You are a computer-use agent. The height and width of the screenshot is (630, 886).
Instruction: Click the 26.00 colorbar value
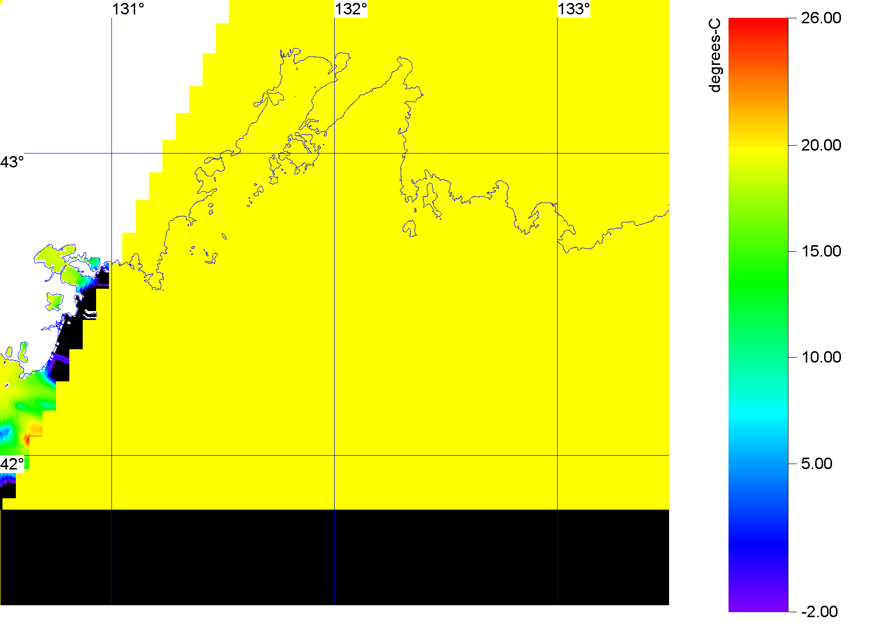click(x=821, y=18)
